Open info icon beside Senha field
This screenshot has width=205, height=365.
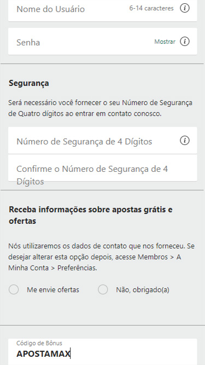[185, 42]
